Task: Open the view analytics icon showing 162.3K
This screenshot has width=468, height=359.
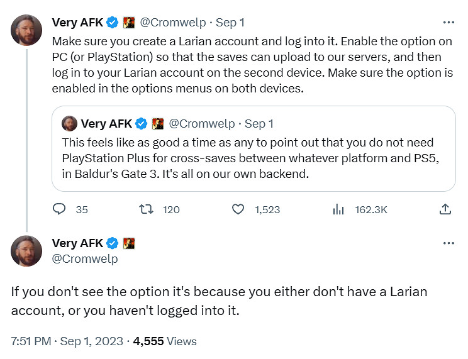Action: [x=338, y=209]
